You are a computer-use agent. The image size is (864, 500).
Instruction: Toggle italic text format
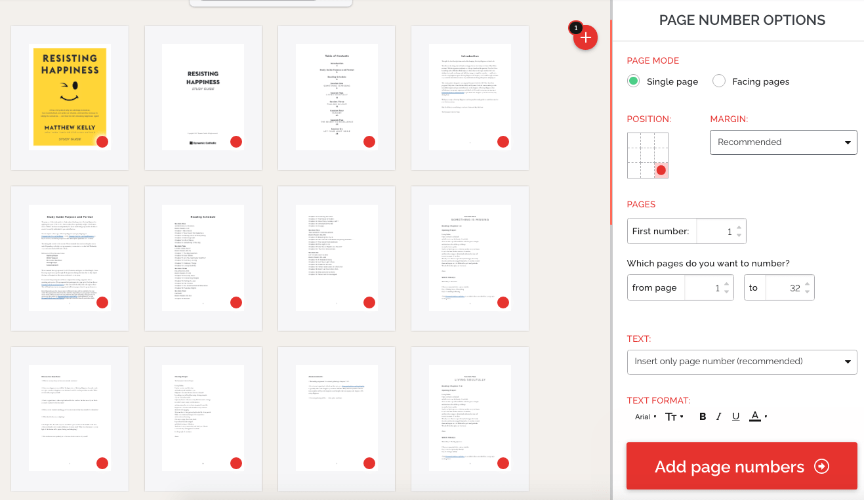[x=718, y=417]
